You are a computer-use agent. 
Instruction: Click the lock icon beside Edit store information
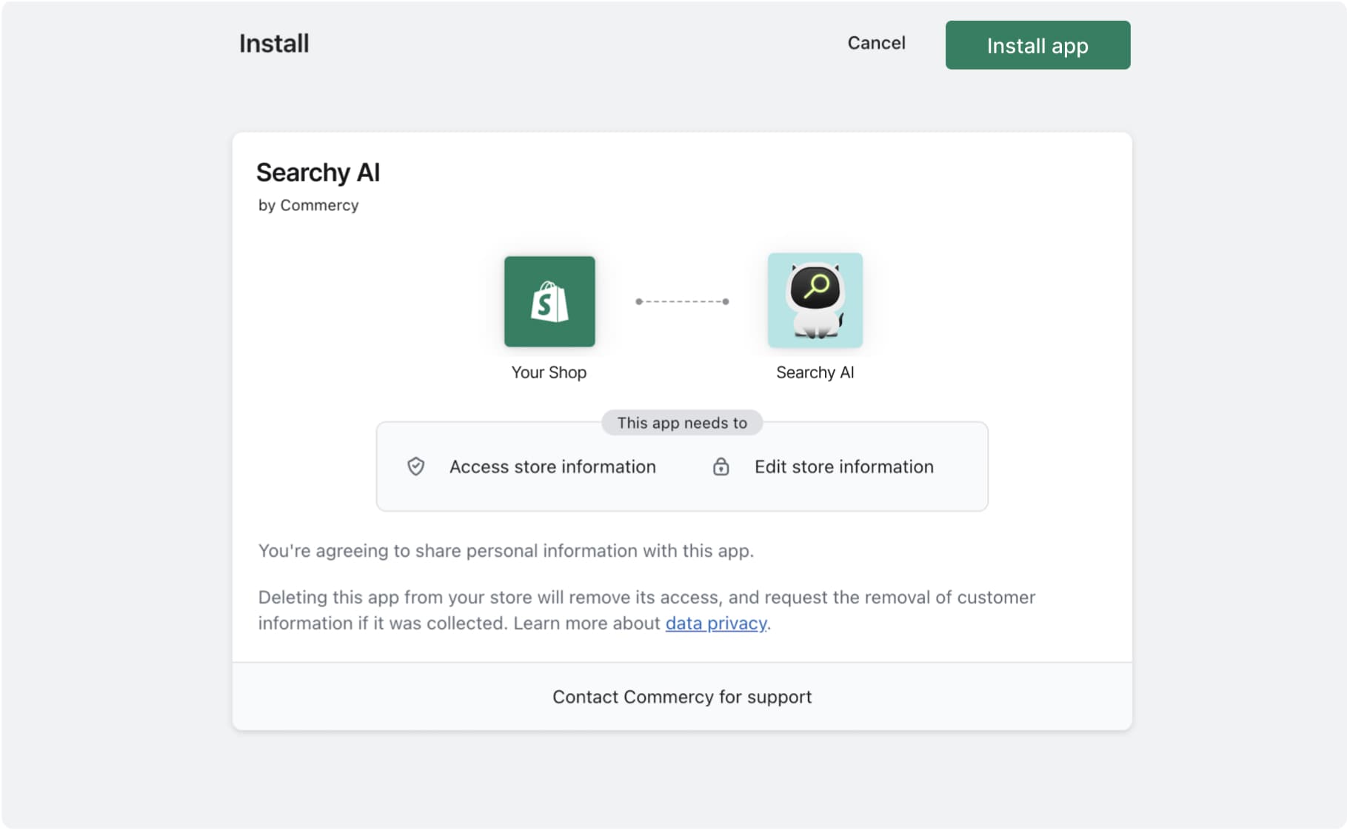tap(721, 466)
